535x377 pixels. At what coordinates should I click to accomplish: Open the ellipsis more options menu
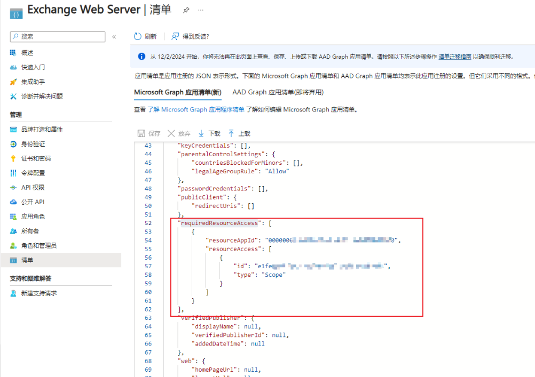pyautogui.click(x=201, y=10)
